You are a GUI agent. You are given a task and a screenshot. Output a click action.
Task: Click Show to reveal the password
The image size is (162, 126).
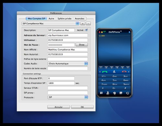[82, 45]
